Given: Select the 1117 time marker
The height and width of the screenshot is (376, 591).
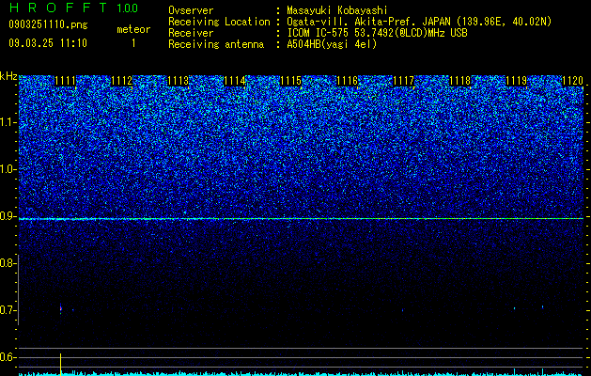Looking at the screenshot, I should point(404,81).
